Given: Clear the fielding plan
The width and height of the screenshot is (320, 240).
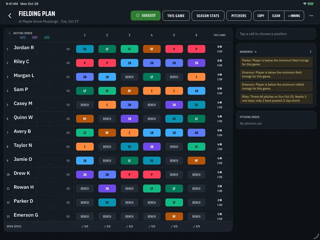Looking at the screenshot, I should 276,16.
